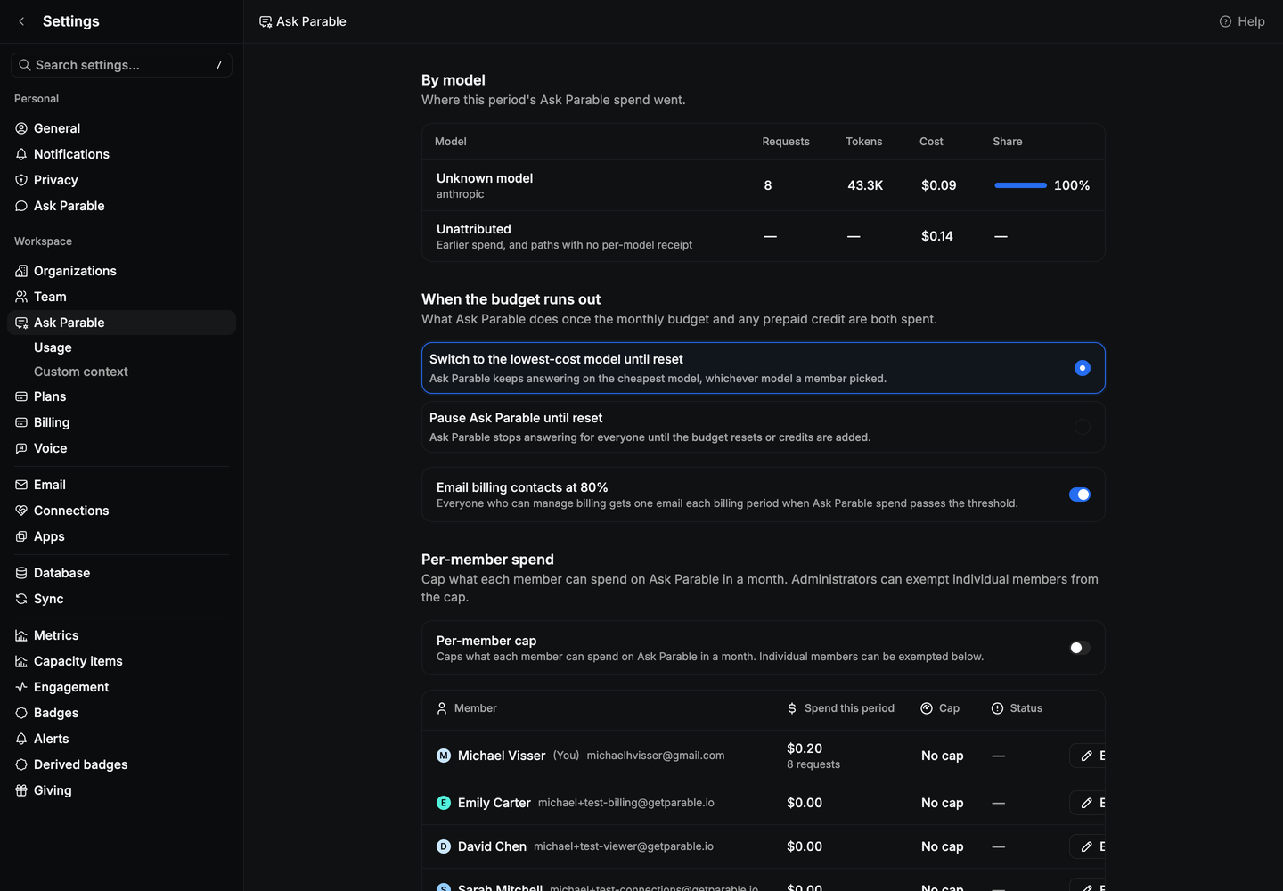Click pencil edit icon for Emily Carter
The width and height of the screenshot is (1283, 891).
coord(1087,803)
